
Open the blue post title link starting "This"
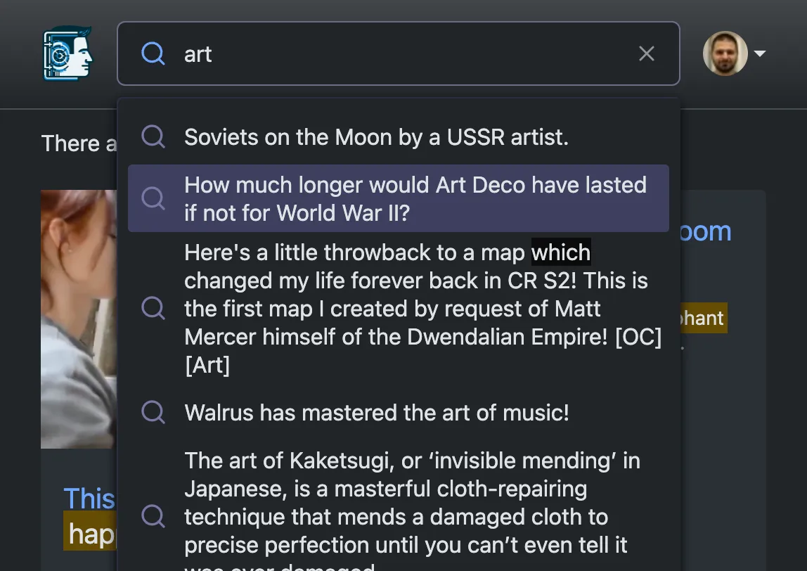coord(89,499)
